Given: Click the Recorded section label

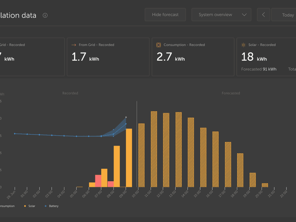Looking at the screenshot, I should click(x=70, y=93).
